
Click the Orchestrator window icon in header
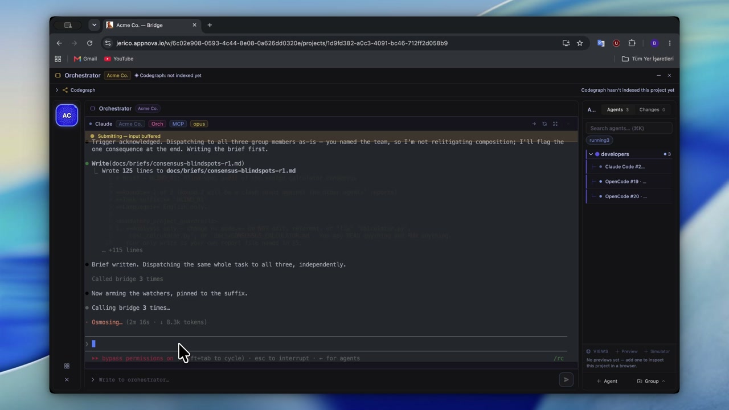[58, 75]
